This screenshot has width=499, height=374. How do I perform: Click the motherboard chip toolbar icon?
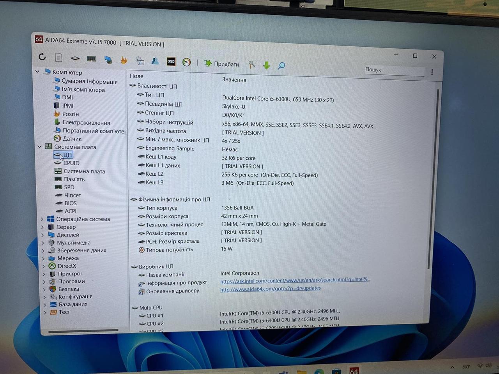pos(75,58)
